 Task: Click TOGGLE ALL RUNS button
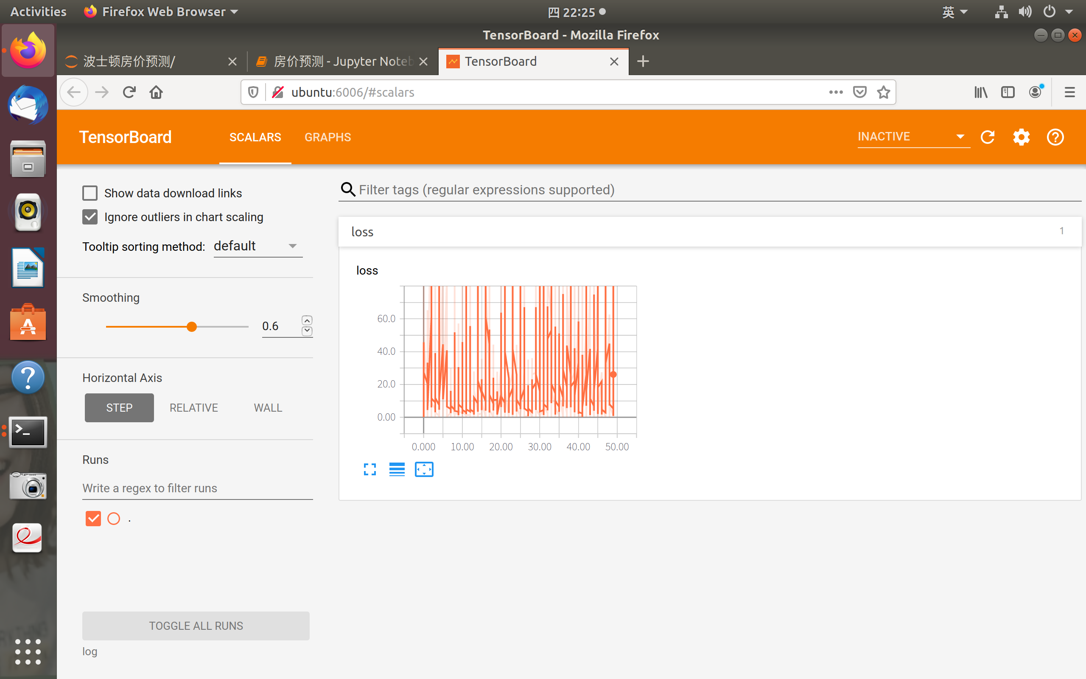(x=196, y=626)
